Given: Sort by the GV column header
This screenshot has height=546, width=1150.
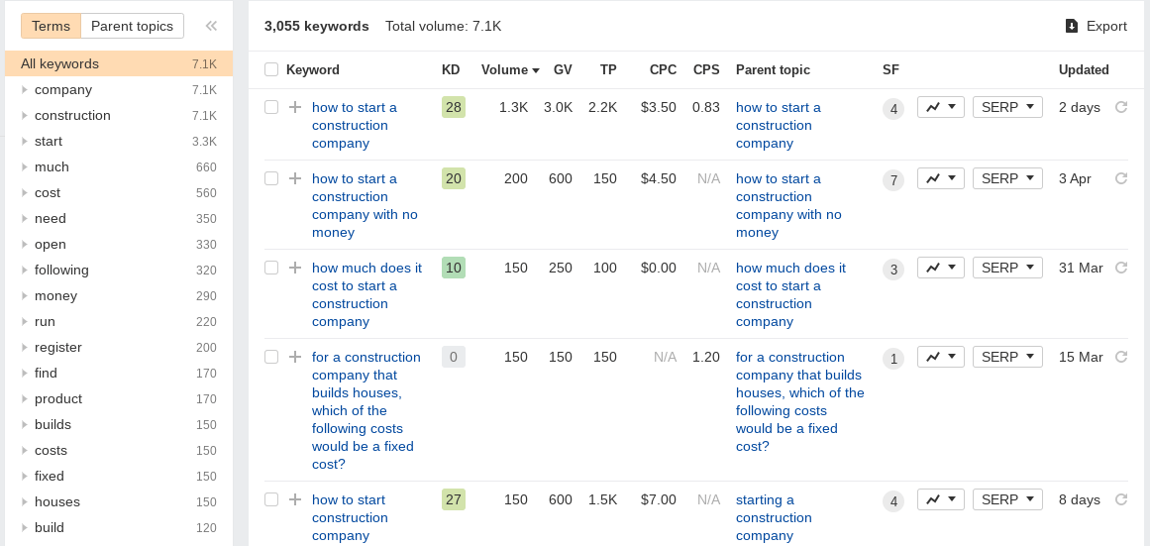Looking at the screenshot, I should 563,69.
